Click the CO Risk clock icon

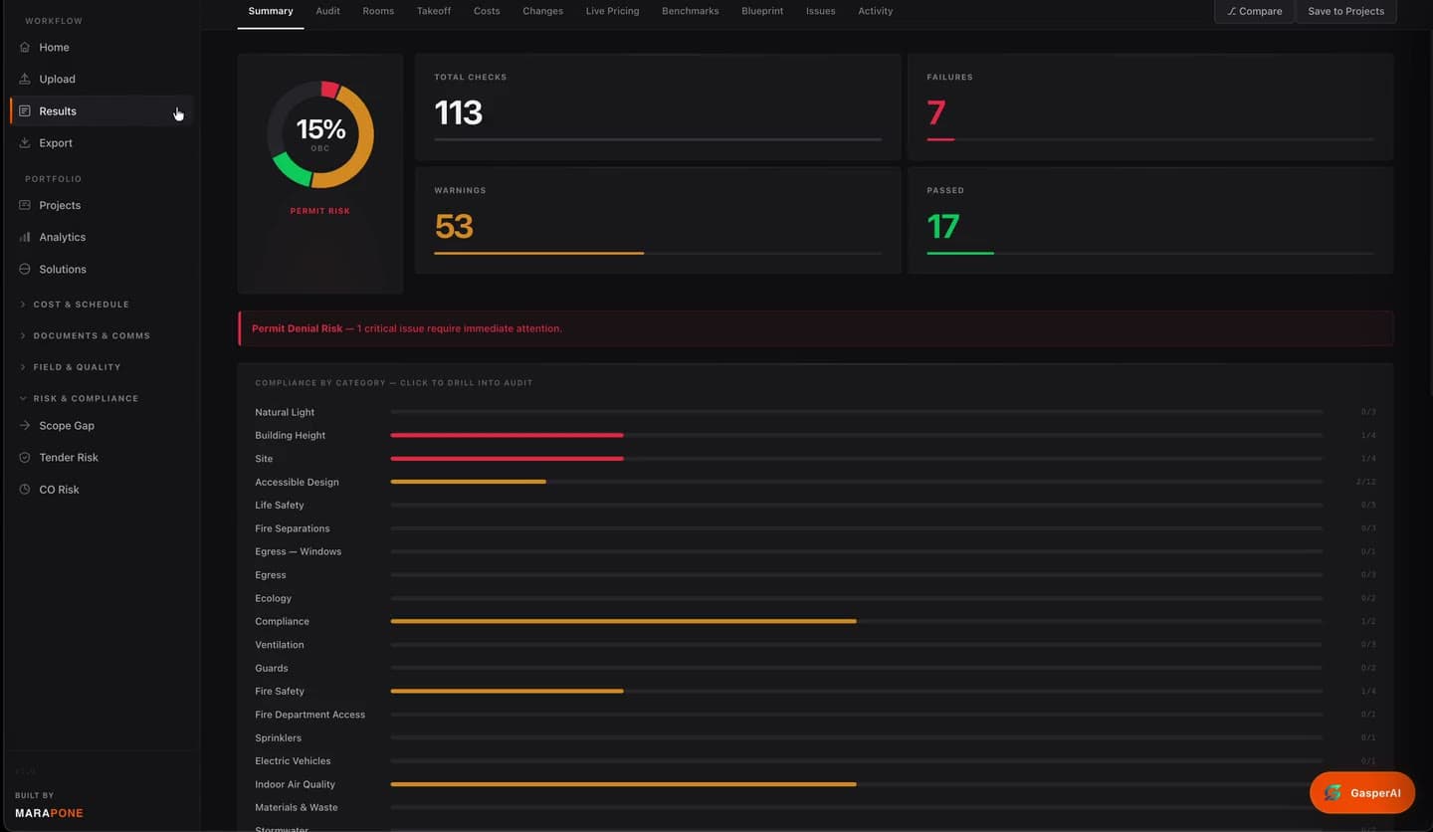coord(25,489)
